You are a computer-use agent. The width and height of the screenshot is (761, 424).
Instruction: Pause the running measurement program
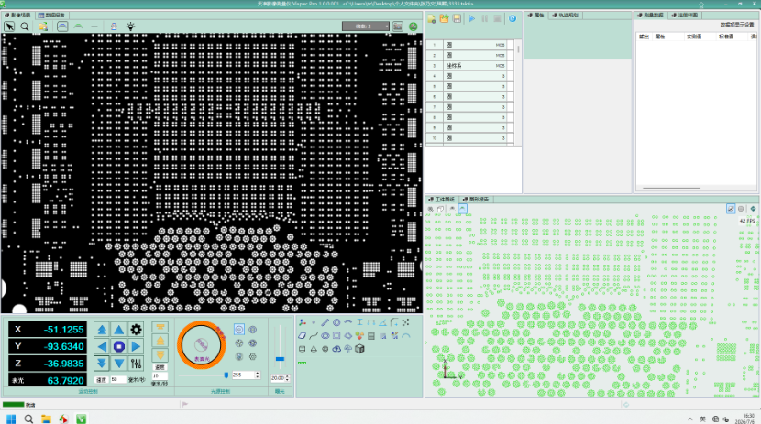tap(484, 19)
